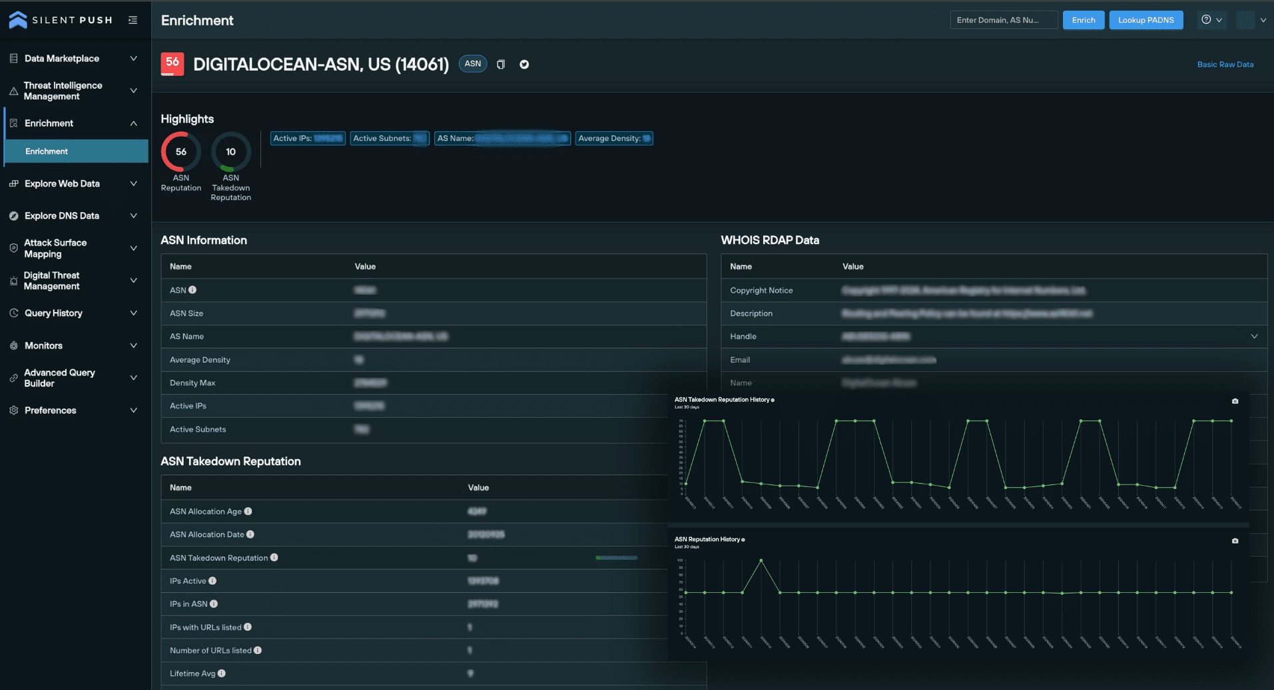Click the ASN Takedown Reputation progress bar
Screen dimensions: 1274x690
[x=617, y=558]
